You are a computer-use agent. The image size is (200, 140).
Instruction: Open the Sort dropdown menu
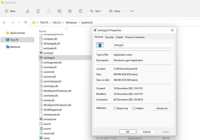[x=97, y=11]
